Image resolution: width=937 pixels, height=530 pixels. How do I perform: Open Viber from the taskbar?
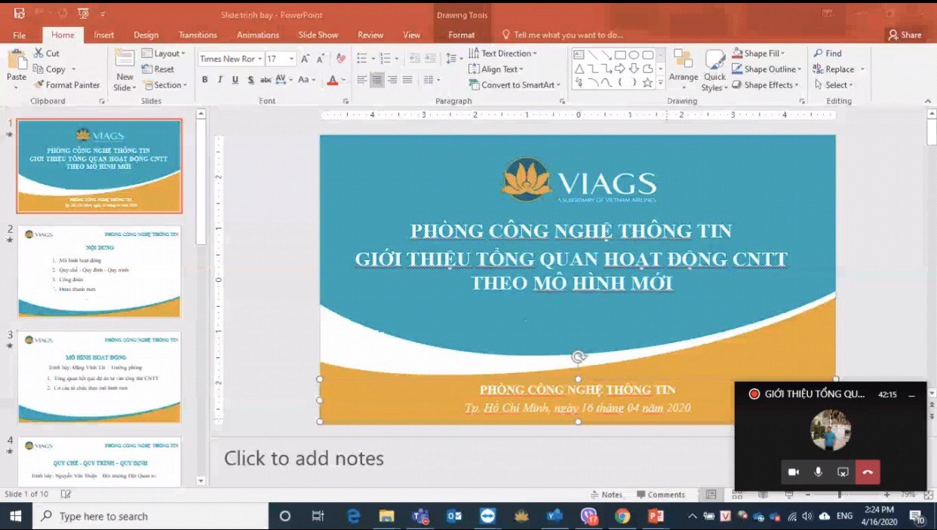[589, 516]
